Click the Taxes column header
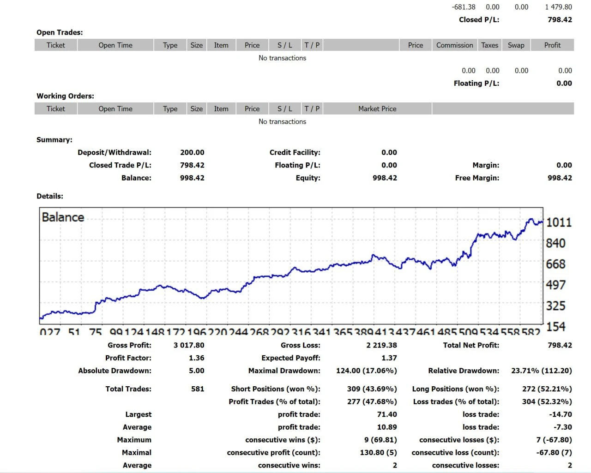The width and height of the screenshot is (591, 473). (x=489, y=45)
